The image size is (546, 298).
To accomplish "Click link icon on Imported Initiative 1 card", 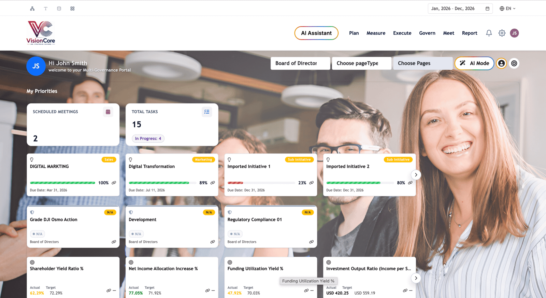I will (x=312, y=183).
